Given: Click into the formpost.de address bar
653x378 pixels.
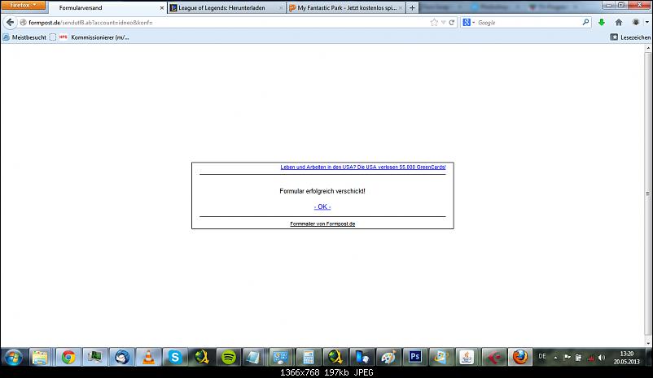Looking at the screenshot, I should tap(220, 22).
